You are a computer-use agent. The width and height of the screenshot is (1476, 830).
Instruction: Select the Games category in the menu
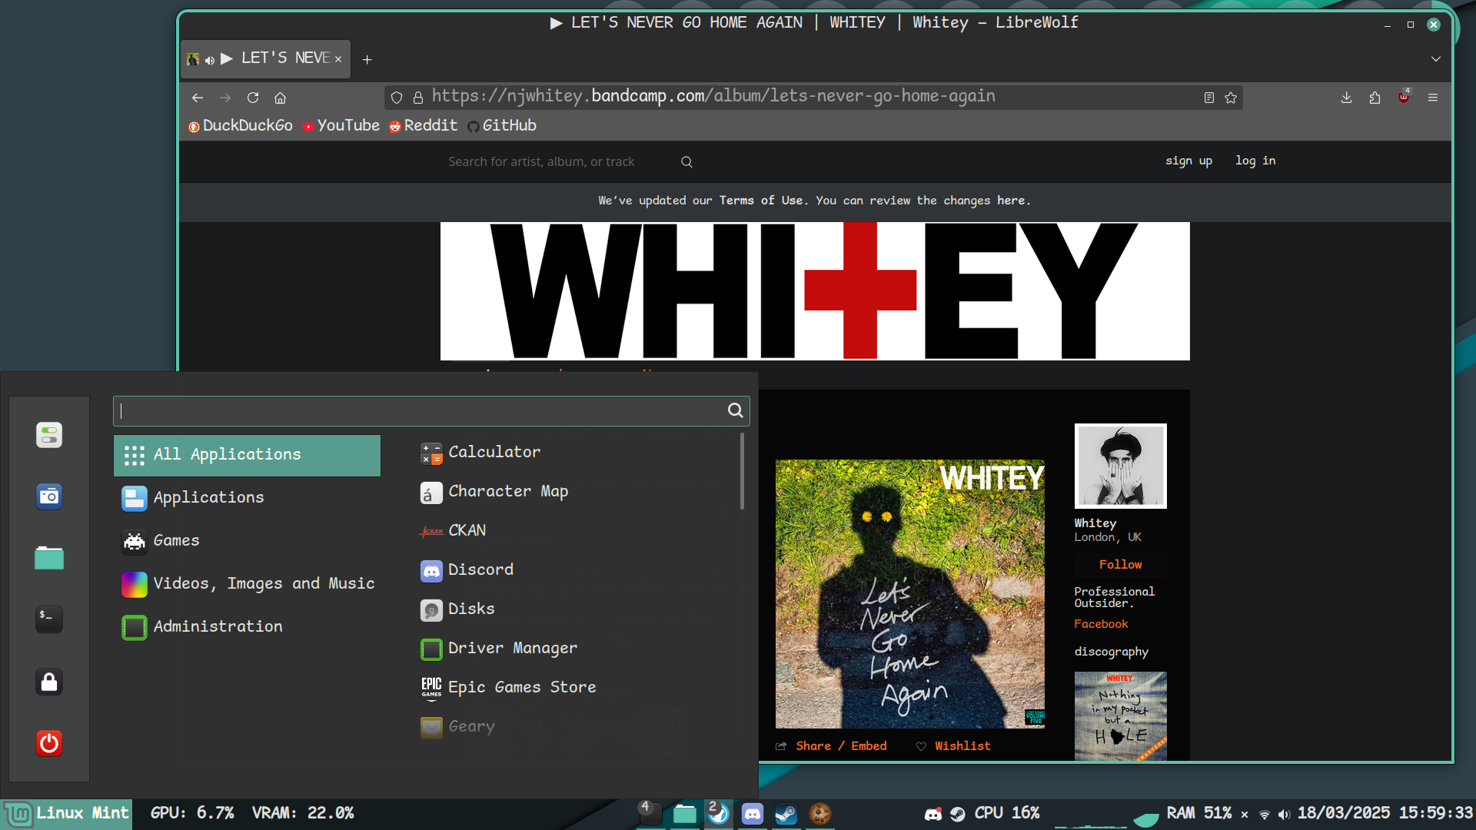pyautogui.click(x=176, y=540)
